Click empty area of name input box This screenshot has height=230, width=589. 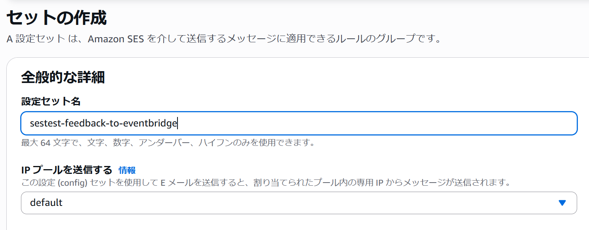tap(376, 123)
